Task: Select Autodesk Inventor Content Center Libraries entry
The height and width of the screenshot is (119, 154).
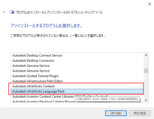Action: (77, 97)
